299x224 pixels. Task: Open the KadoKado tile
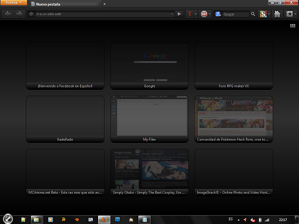coord(65,119)
